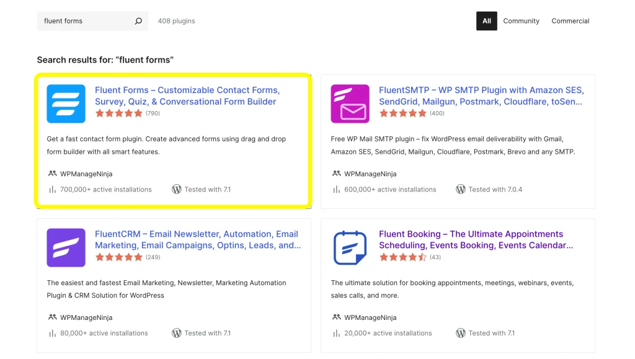Click installations bar icon beside 700,000+
The width and height of the screenshot is (635, 359).
52,189
